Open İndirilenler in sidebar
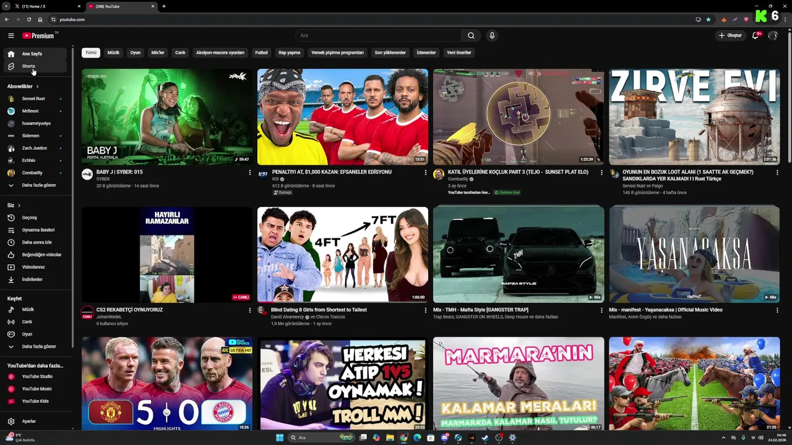 click(35, 279)
